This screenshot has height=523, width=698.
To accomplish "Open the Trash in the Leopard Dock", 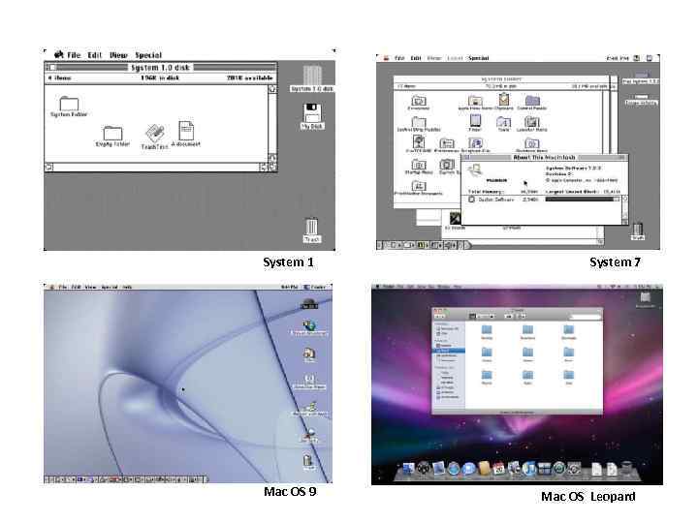I will 627,469.
